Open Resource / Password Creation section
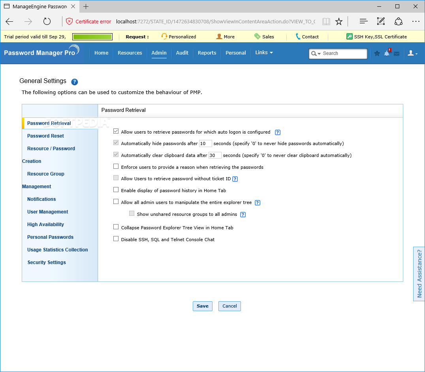425x372 pixels. pos(49,155)
